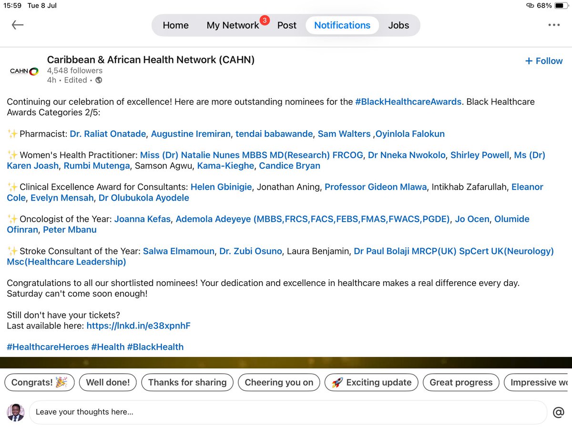Open Dr Olubukola Ayodele's profile
The width and height of the screenshot is (572, 429).
point(144,198)
